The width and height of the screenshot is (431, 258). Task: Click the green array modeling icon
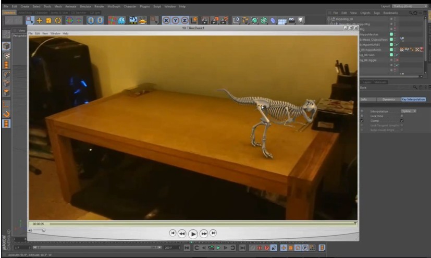point(264,21)
